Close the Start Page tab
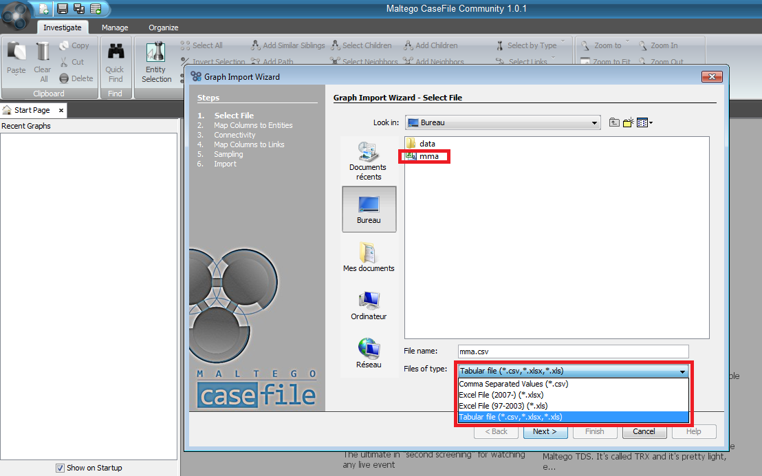Image resolution: width=762 pixels, height=476 pixels. point(61,110)
